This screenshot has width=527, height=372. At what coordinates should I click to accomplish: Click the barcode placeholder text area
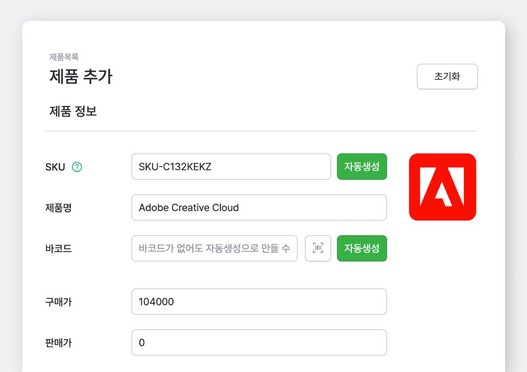tap(214, 248)
